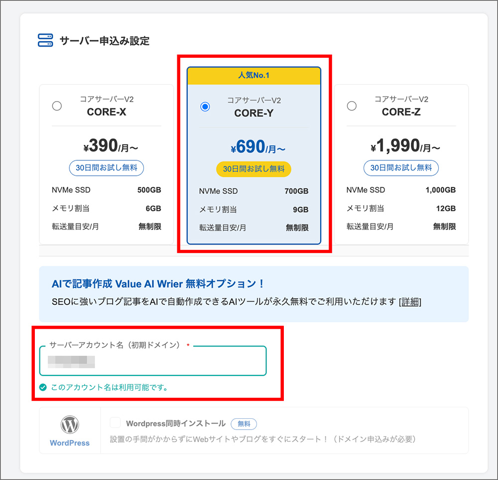Select the CORE-X plan radio button
The height and width of the screenshot is (480, 498).
point(57,106)
